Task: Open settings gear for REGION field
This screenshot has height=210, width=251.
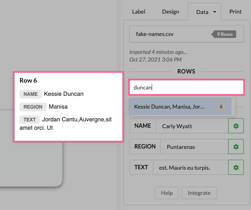Action: (236, 147)
